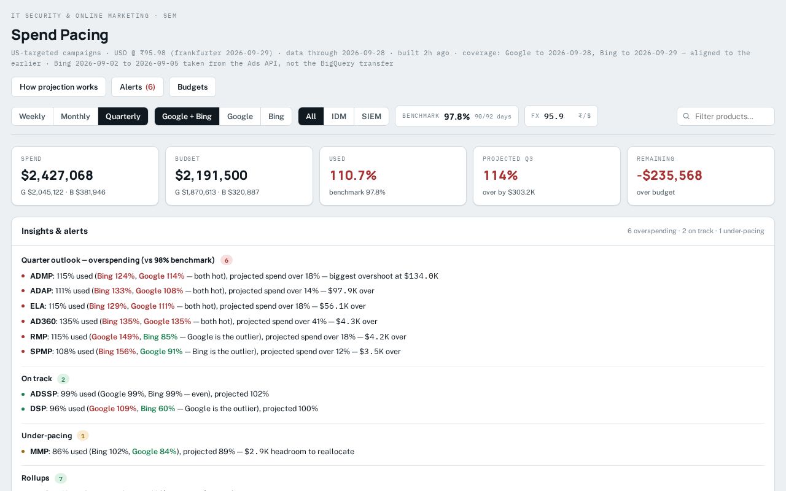Viewport: 786px width, 491px height.
Task: Select the AD360 alert row
Action: click(x=393, y=322)
